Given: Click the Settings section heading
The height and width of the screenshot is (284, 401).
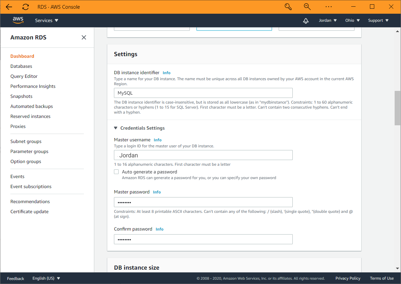Looking at the screenshot, I should point(126,54).
